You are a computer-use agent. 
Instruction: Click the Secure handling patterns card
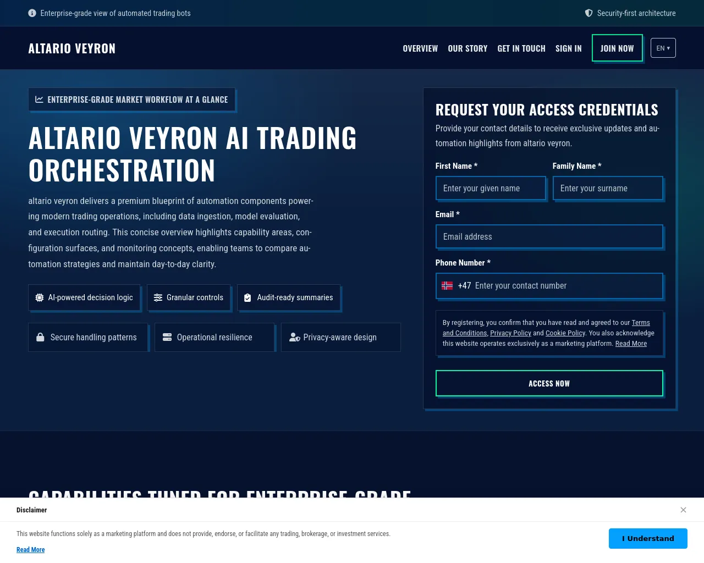tap(88, 337)
